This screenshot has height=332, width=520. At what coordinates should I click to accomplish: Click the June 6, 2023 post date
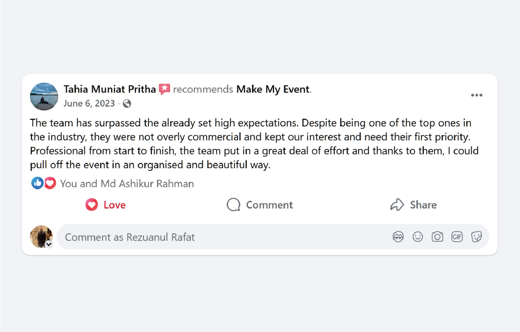point(89,104)
